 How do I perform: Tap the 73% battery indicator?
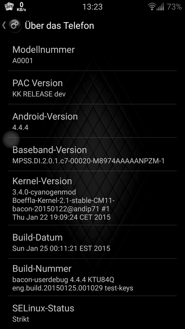coord(174,7)
